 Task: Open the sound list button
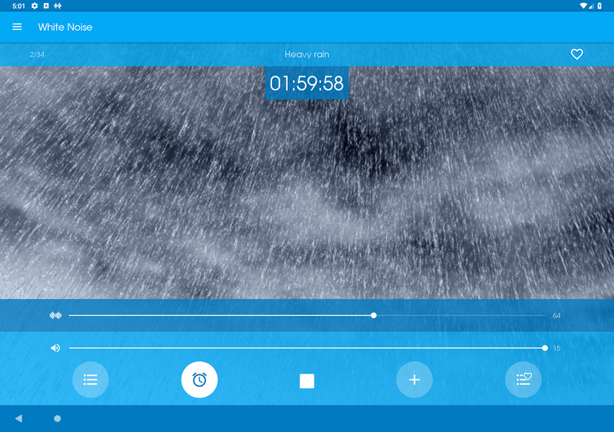click(x=91, y=379)
